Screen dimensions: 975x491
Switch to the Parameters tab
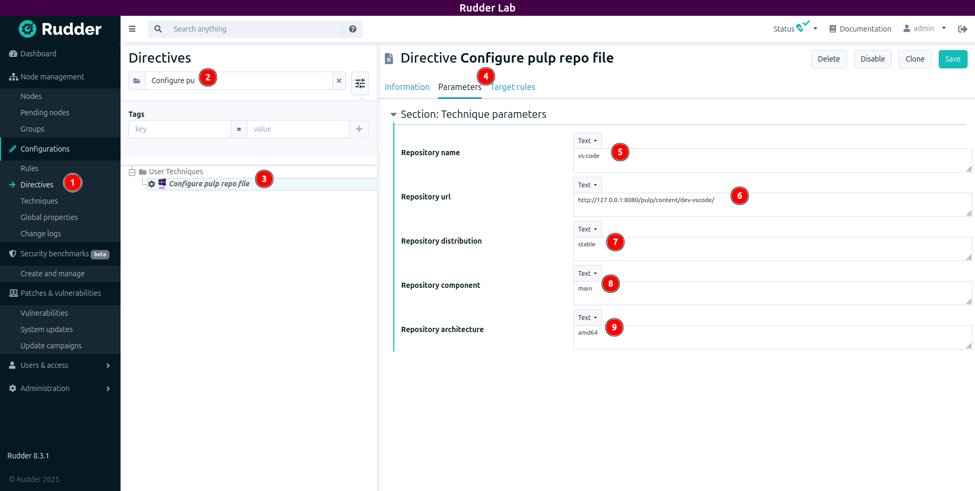click(460, 87)
